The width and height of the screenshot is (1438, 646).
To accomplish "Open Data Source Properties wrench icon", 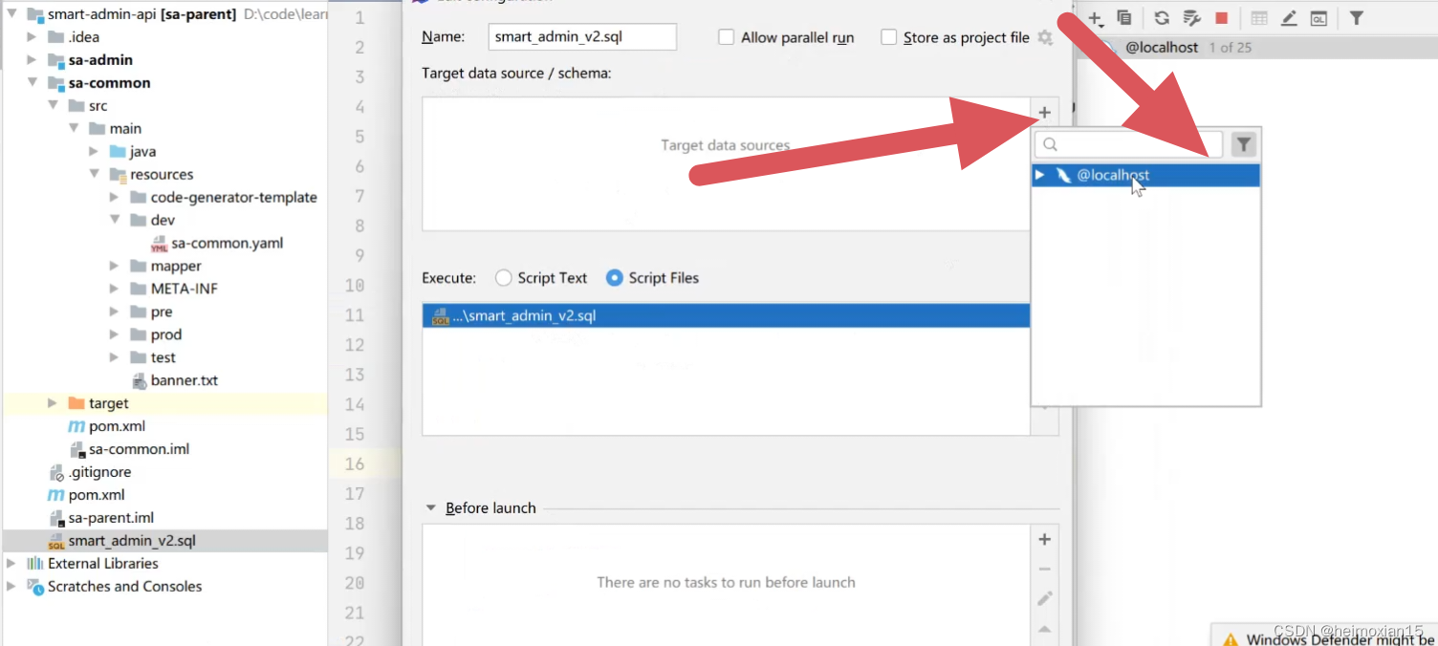I will tap(1191, 18).
